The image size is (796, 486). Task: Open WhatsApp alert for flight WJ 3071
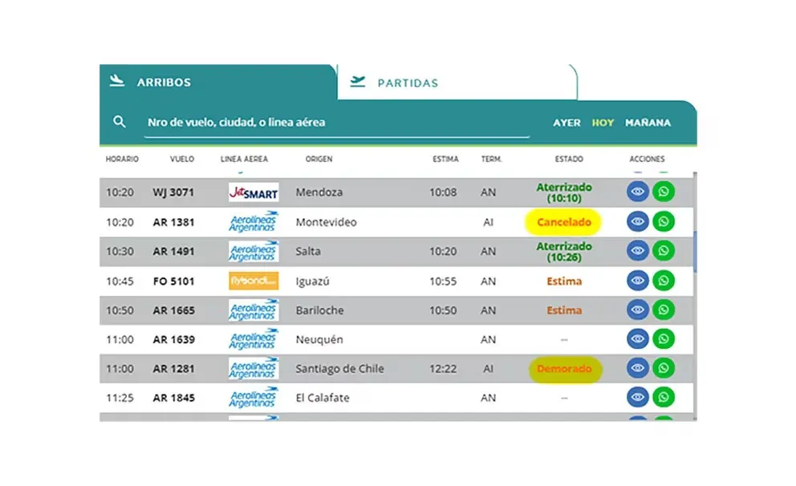pyautogui.click(x=663, y=192)
